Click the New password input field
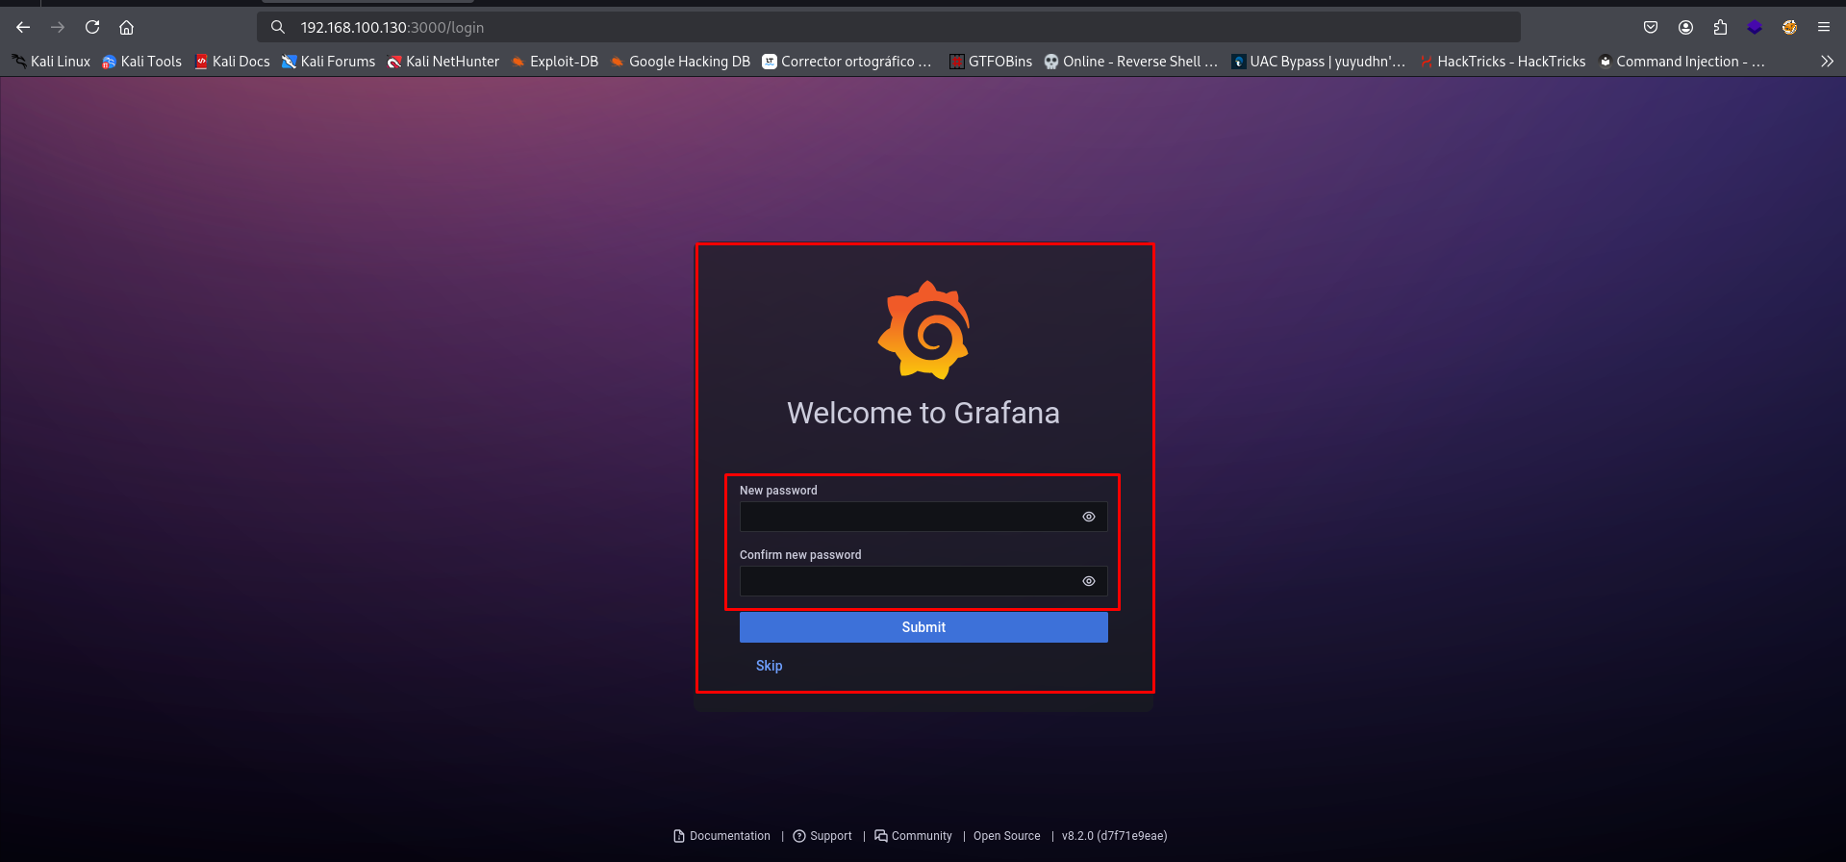 923,517
